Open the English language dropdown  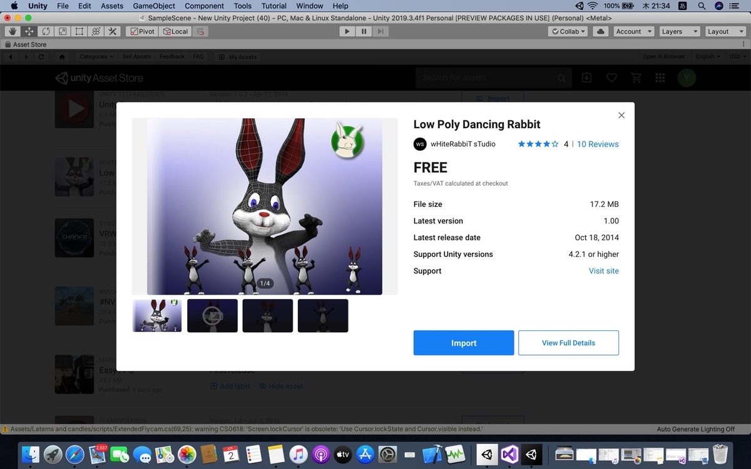(x=708, y=57)
